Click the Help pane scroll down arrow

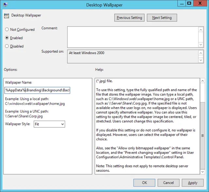[x=202, y=172]
